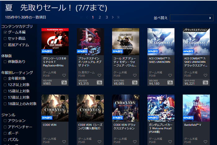The height and width of the screenshot is (145, 217).
Task: Add ACE COMBAT 7 Deluxe Edition to cart
Action: pos(205,83)
